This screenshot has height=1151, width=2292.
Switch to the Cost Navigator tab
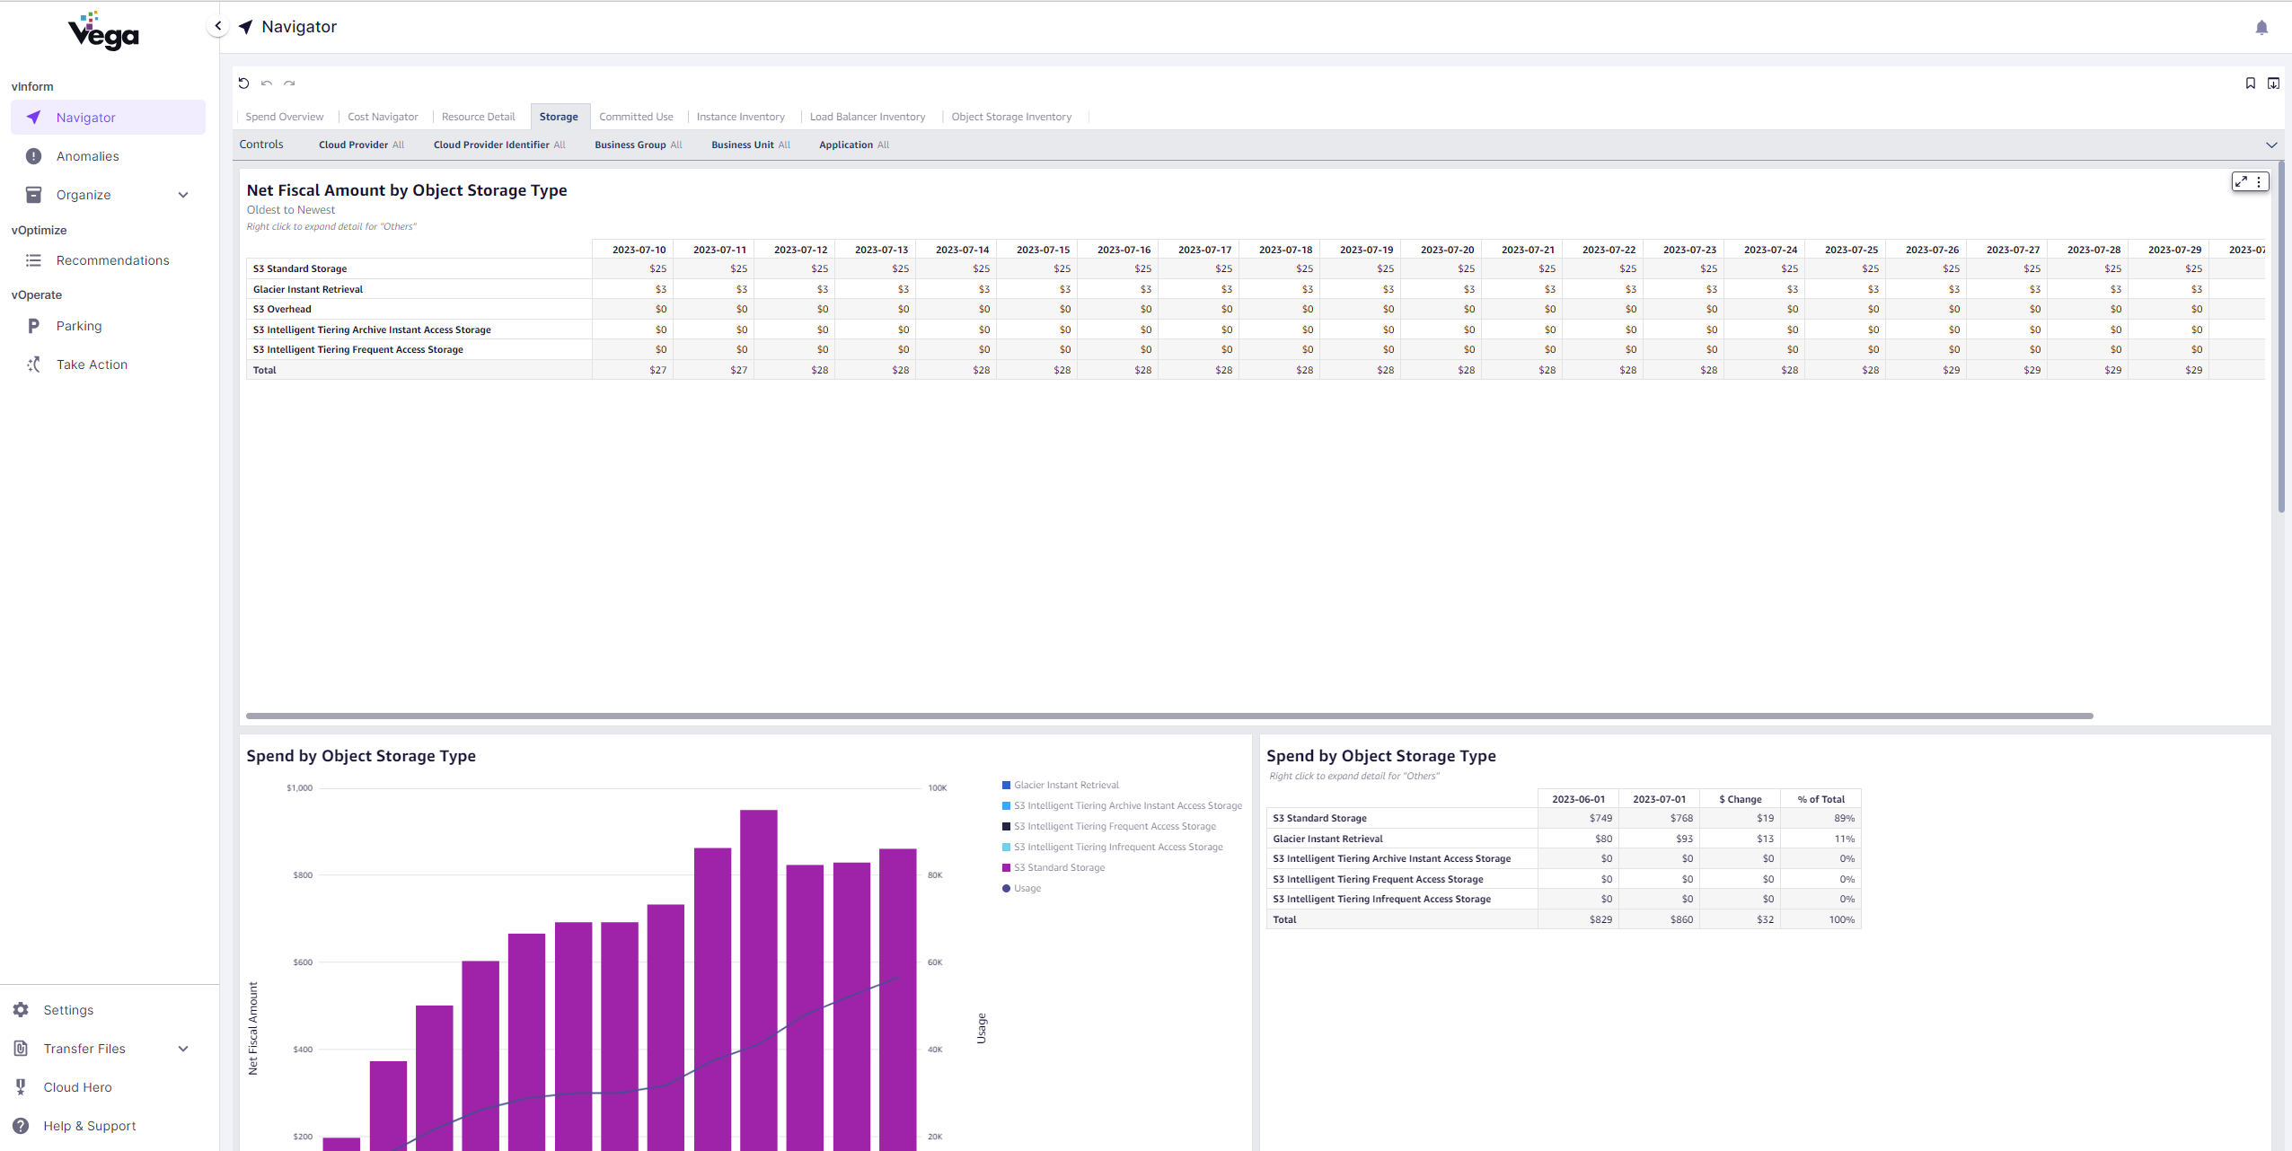click(383, 117)
